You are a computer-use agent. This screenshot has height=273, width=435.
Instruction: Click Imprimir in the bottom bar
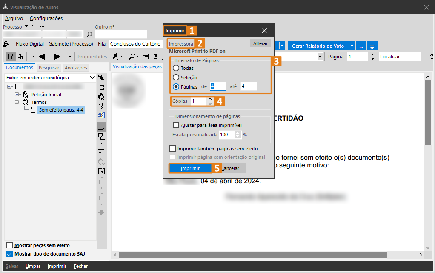click(57, 266)
